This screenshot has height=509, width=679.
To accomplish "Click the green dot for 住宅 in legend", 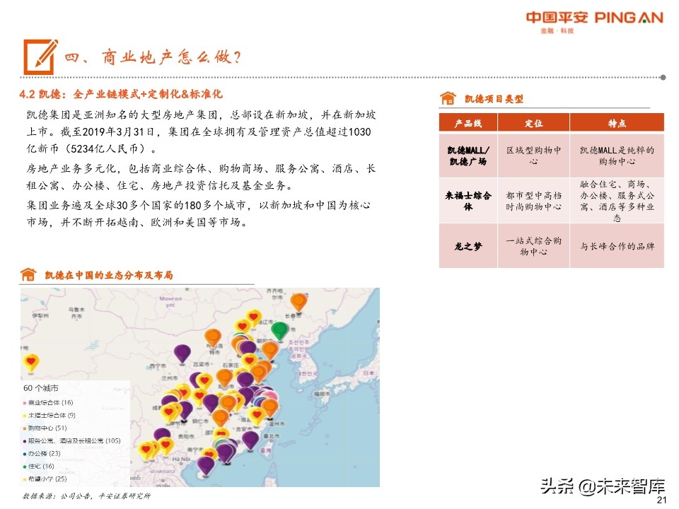I will [x=25, y=467].
